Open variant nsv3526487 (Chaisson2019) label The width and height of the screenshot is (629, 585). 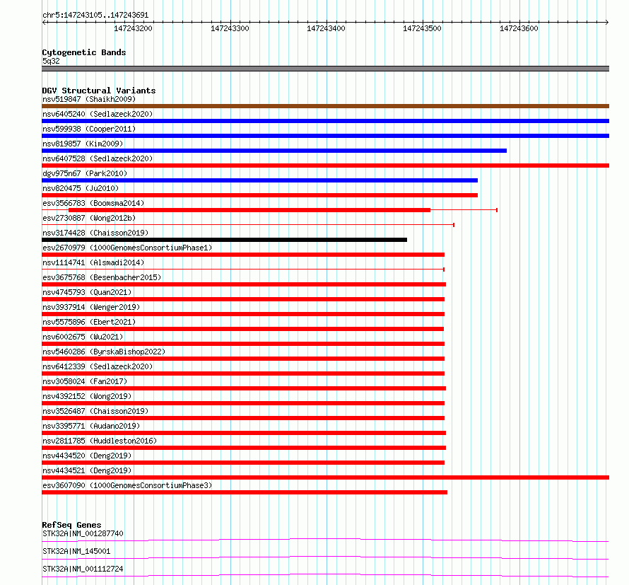pyautogui.click(x=95, y=411)
